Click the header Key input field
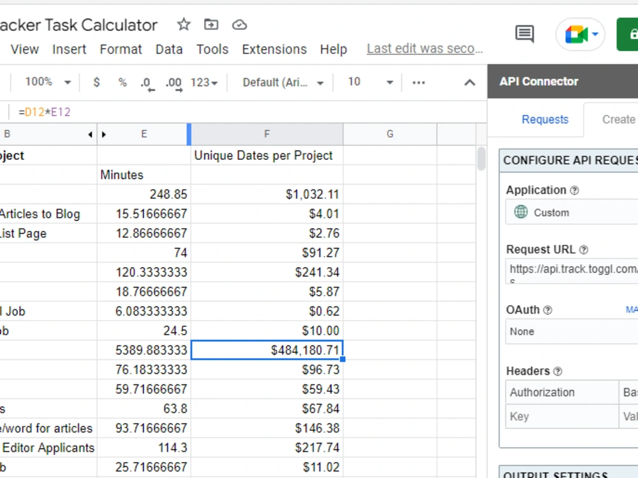Screen dimensions: 638x478 pyautogui.click(x=562, y=417)
